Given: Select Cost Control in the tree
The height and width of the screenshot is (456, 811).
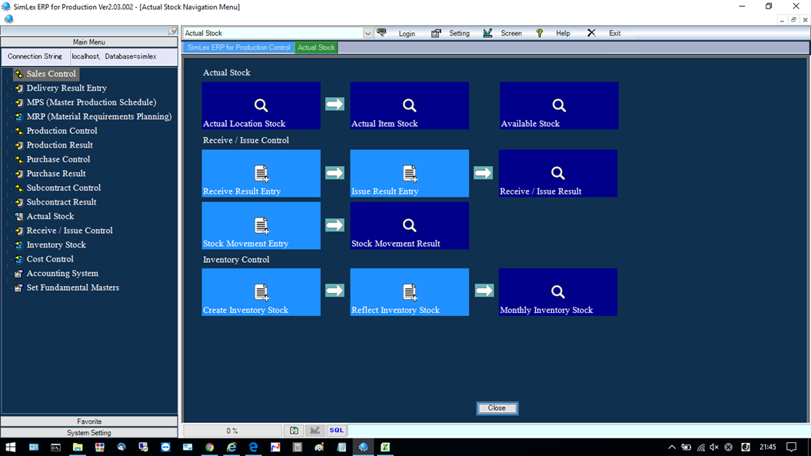Looking at the screenshot, I should (50, 259).
